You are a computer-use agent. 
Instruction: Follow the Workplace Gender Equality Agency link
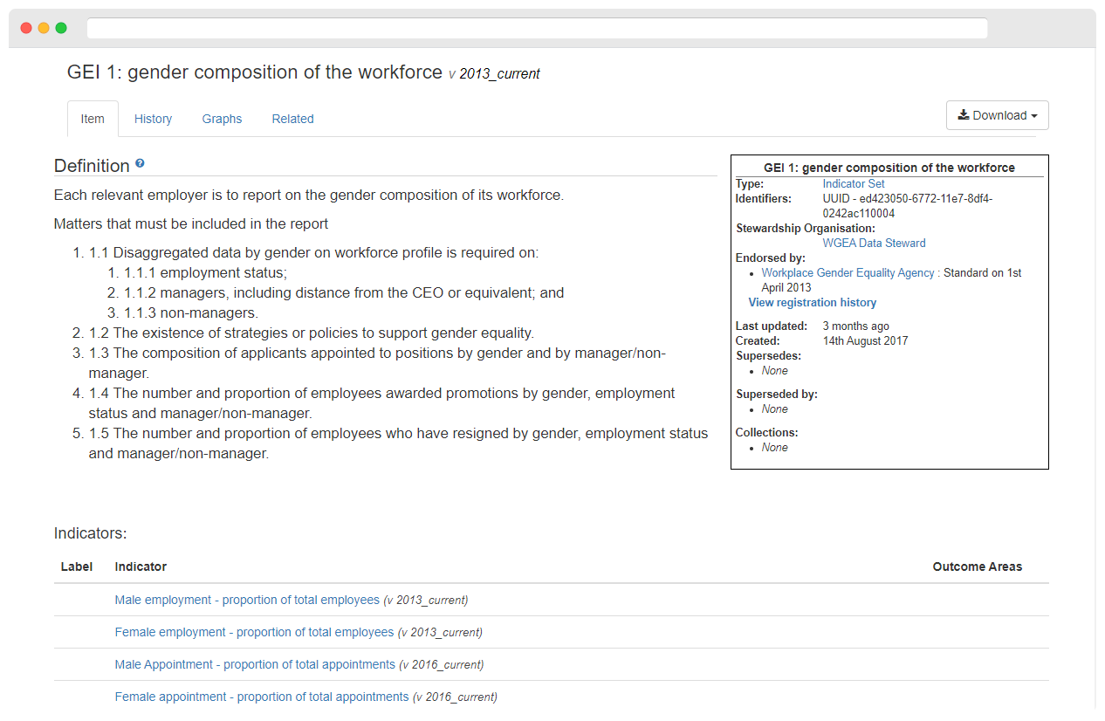point(848,273)
